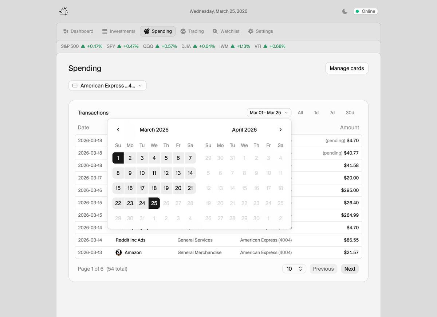Select March 25 in calendar
The image size is (437, 317).
154,203
